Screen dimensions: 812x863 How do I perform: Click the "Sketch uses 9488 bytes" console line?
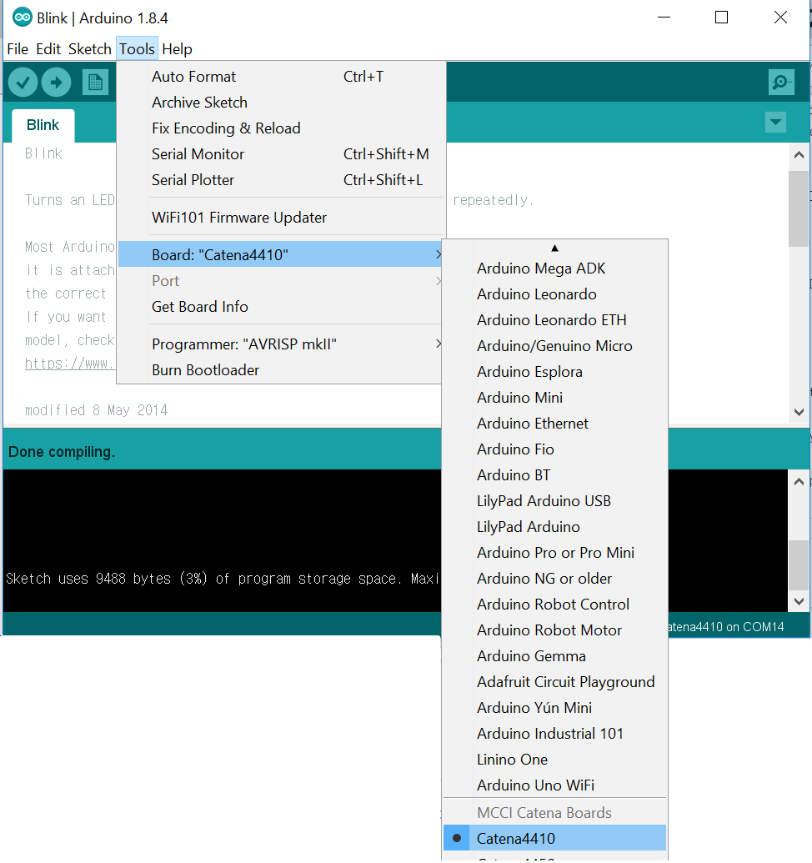point(223,579)
